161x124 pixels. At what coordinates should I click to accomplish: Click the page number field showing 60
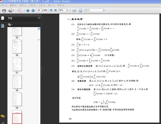(39, 10)
